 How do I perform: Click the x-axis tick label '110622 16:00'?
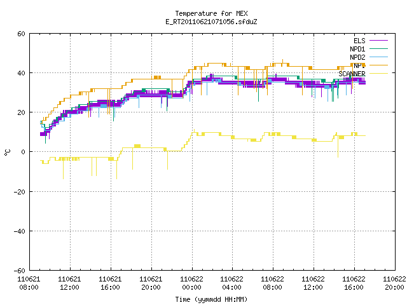point(354,283)
